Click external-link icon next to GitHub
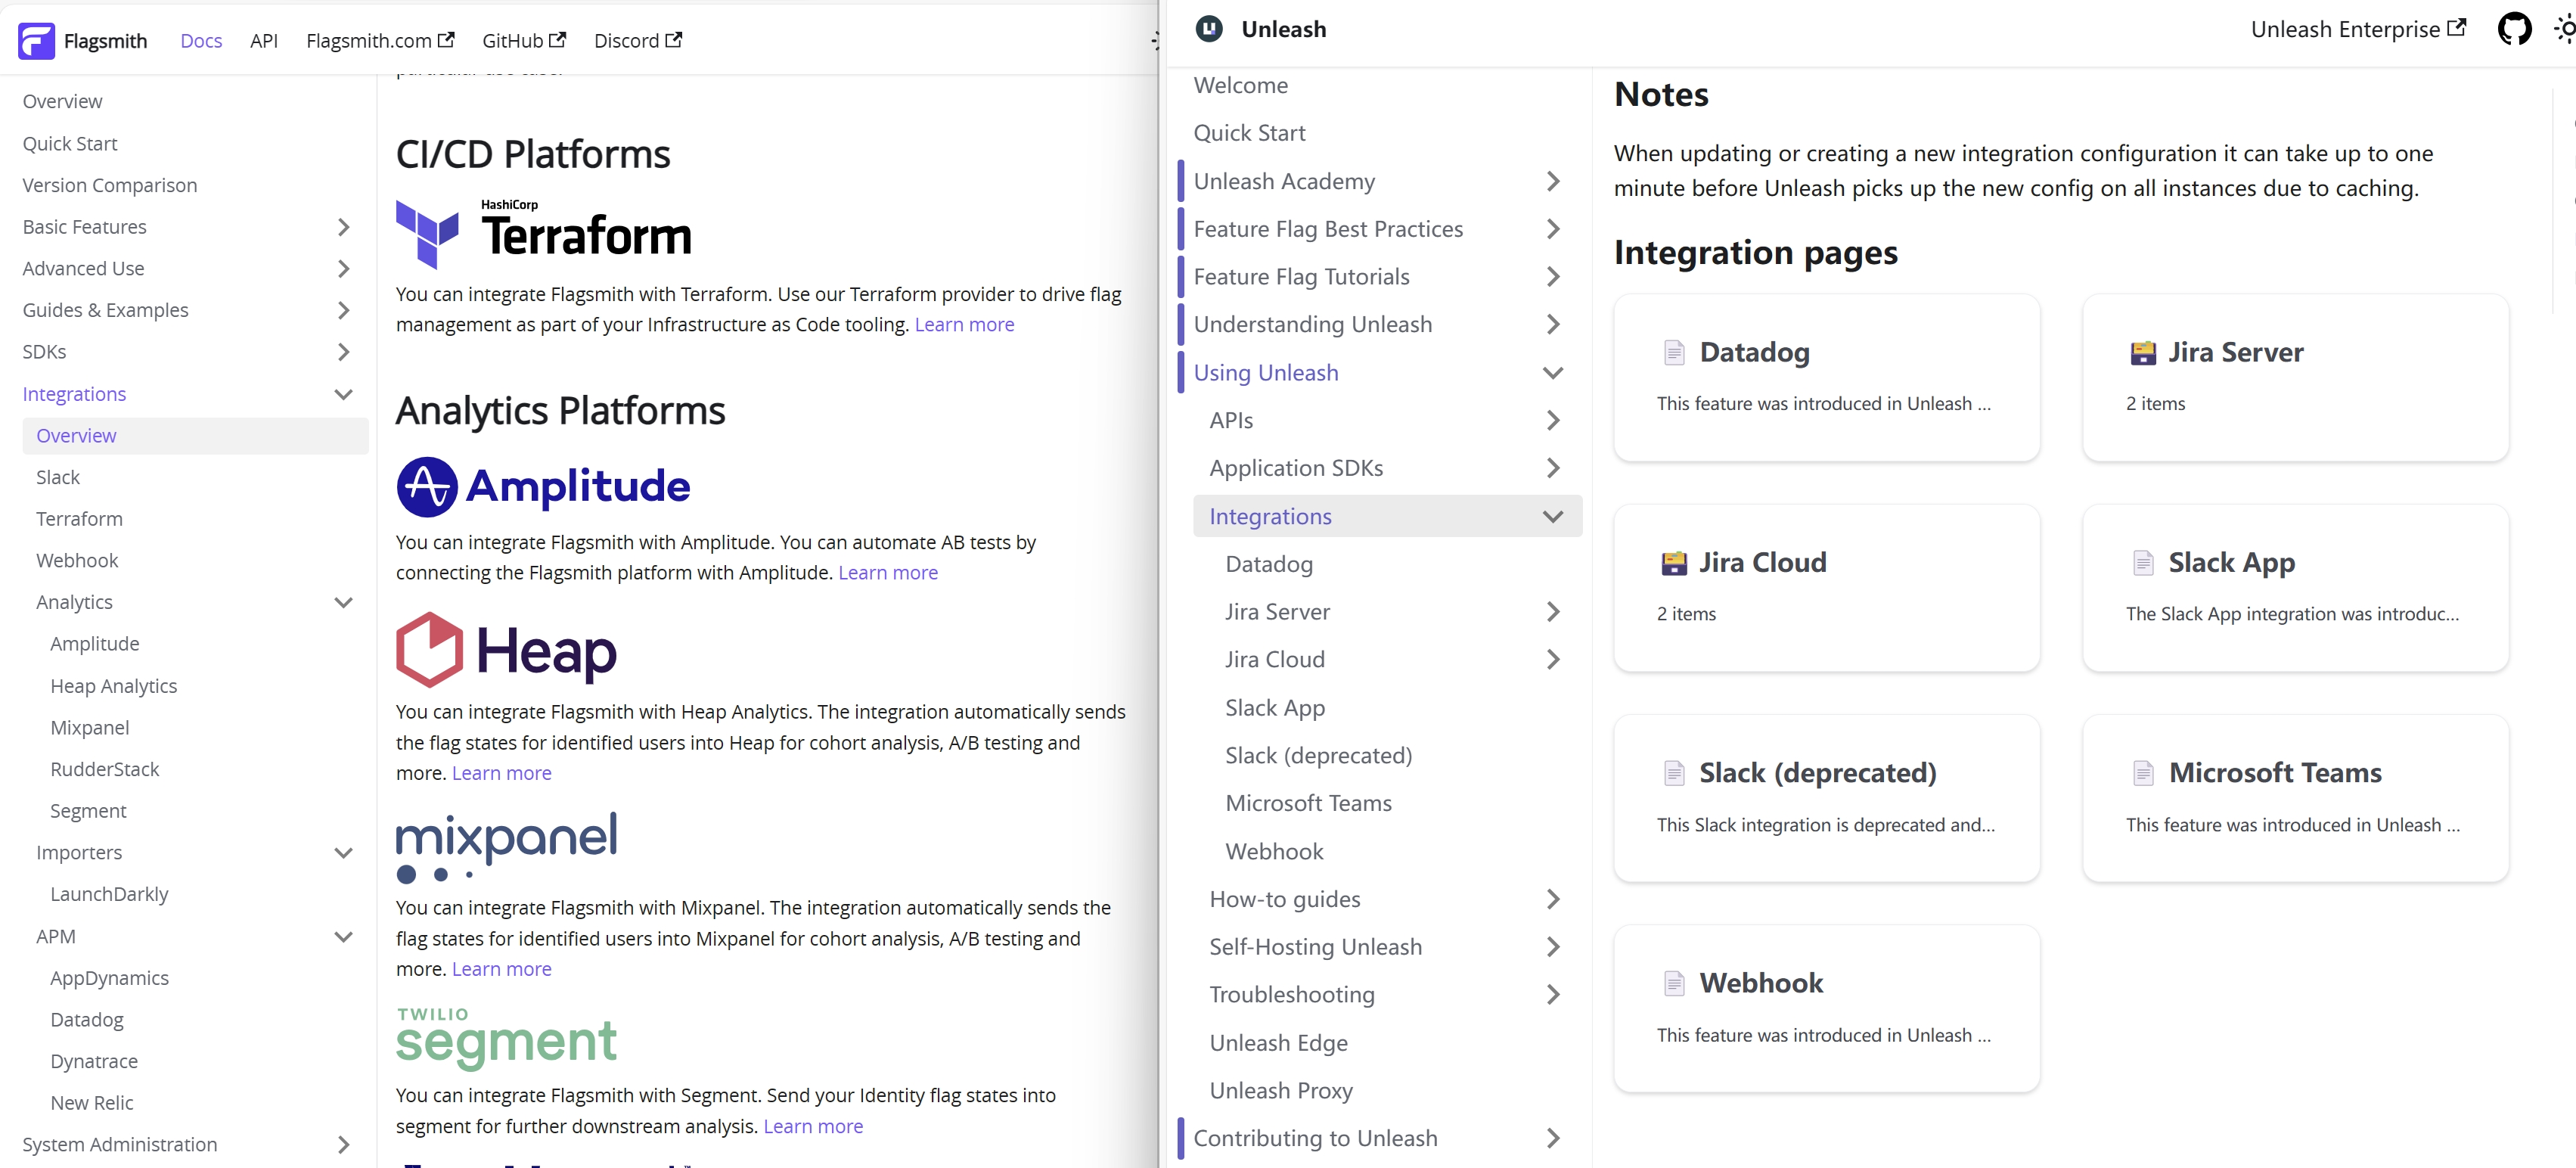The height and width of the screenshot is (1168, 2576). (558, 40)
